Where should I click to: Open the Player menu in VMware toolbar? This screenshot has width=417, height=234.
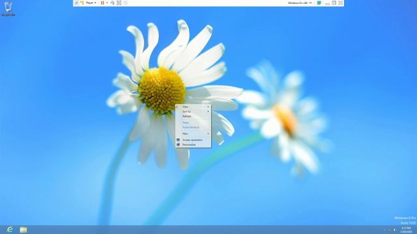91,3
